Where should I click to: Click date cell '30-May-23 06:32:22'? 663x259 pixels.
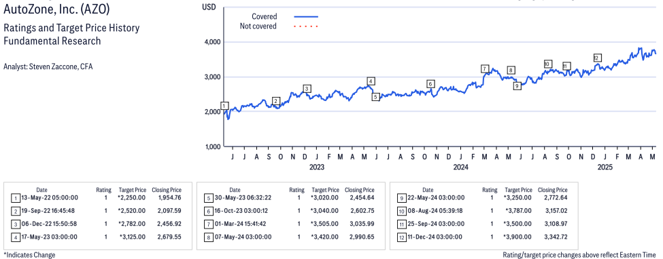(243, 197)
